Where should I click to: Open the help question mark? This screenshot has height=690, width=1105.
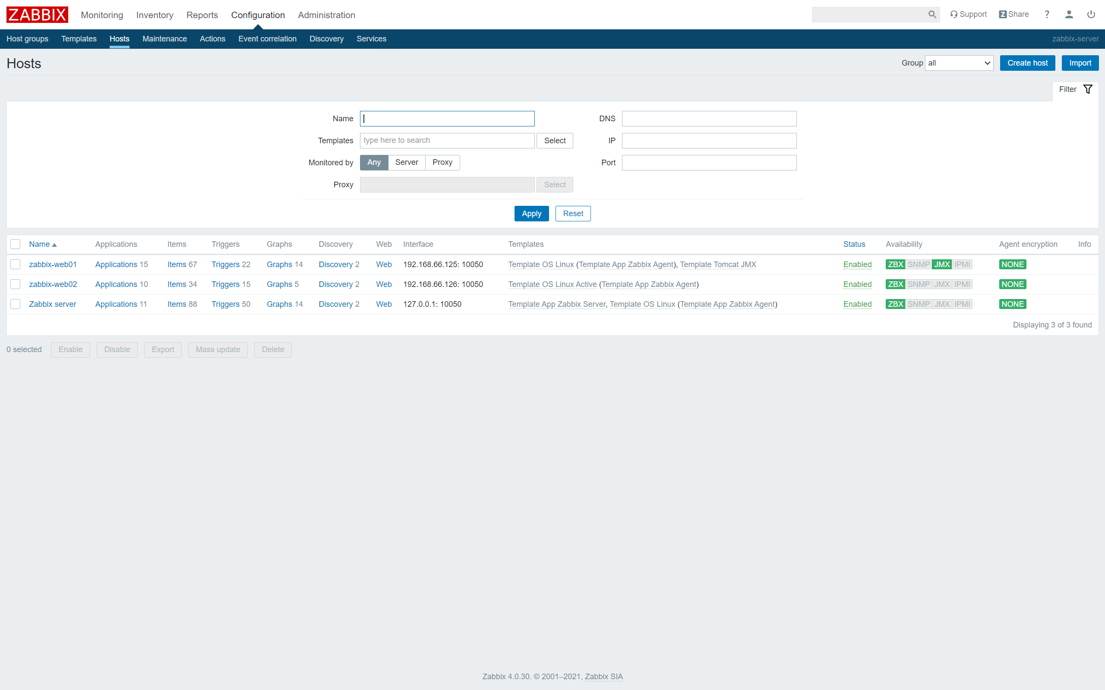point(1047,15)
